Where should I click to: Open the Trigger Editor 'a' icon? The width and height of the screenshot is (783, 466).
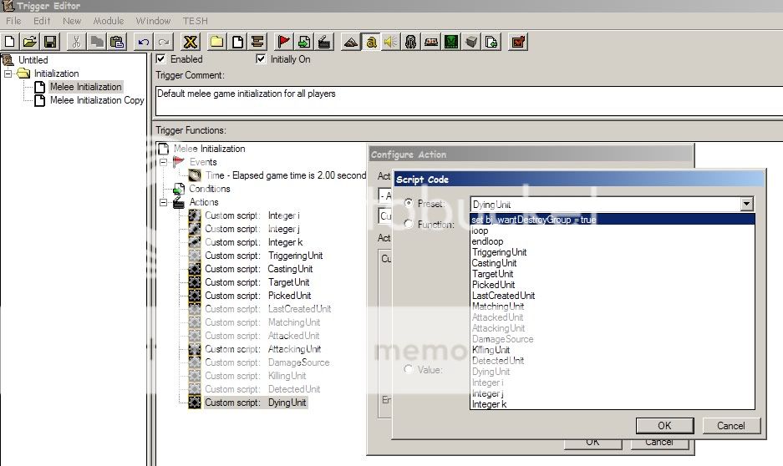point(371,42)
